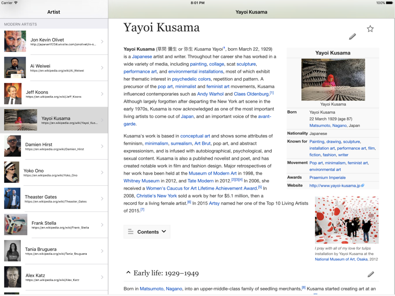Open the fashion link in Known for row
Viewport: 395px width, 296px height.
point(329,155)
